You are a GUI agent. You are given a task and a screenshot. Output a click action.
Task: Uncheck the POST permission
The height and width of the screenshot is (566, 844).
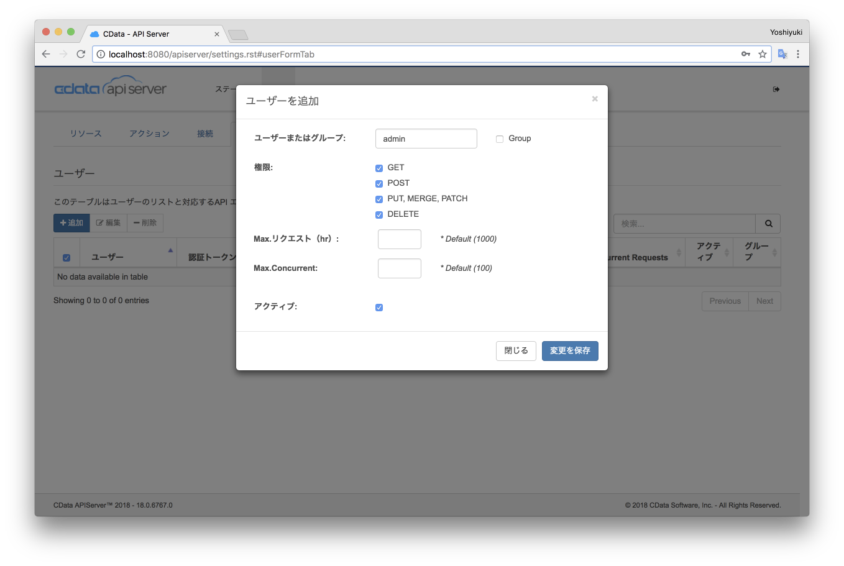point(379,183)
